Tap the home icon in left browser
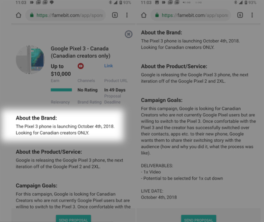The width and height of the screenshot is (264, 222). point(18,15)
